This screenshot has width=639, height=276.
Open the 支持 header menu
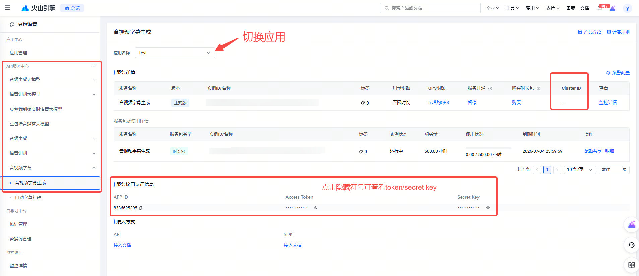tap(553, 8)
